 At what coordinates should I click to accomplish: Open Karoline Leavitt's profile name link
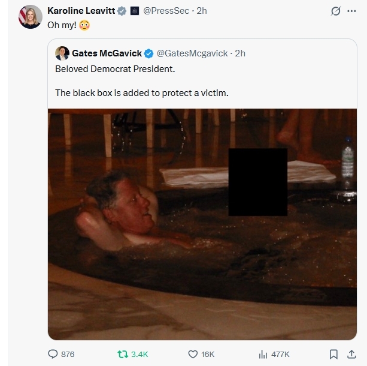(81, 11)
